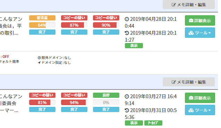
Task: Click the green 良好 label
Action: coord(106,95)
